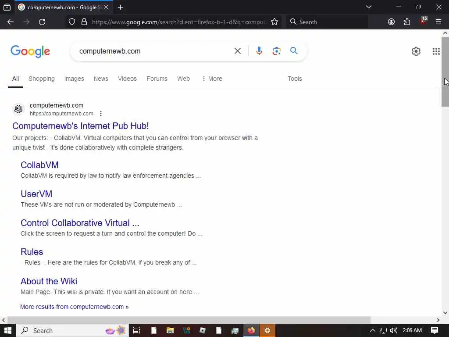
Task: Go back one page
Action: (11, 22)
